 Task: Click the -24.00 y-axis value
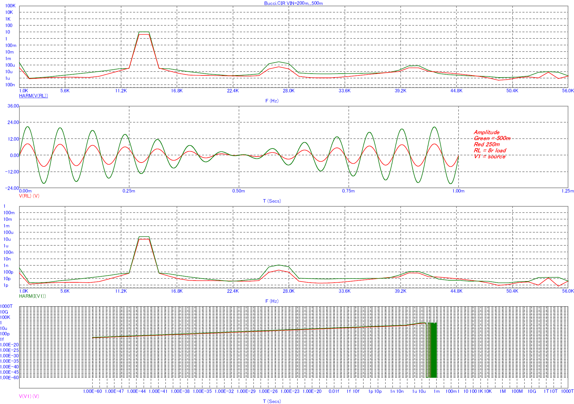[12, 188]
